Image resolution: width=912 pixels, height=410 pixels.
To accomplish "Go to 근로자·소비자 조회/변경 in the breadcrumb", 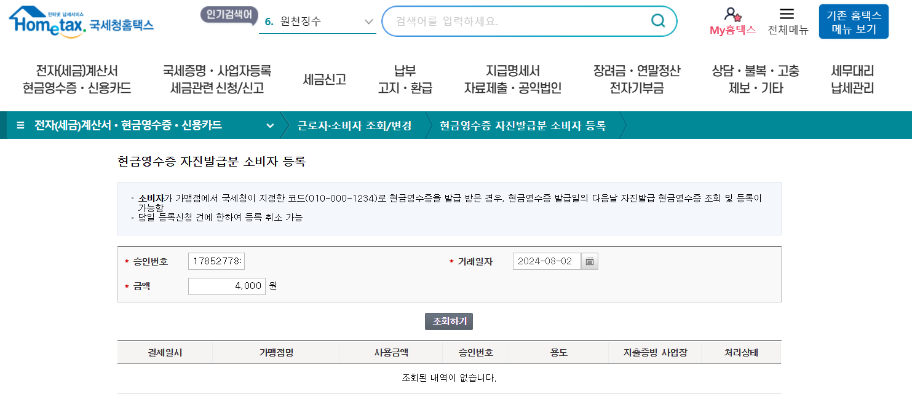I will coord(354,125).
